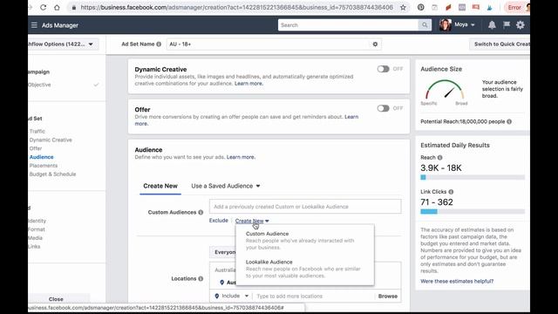Click the Create New dropdown link
558x314 pixels.
pos(252,221)
